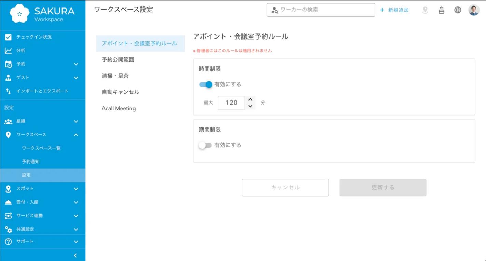Expand the サービス連携 section chevron

click(x=76, y=216)
